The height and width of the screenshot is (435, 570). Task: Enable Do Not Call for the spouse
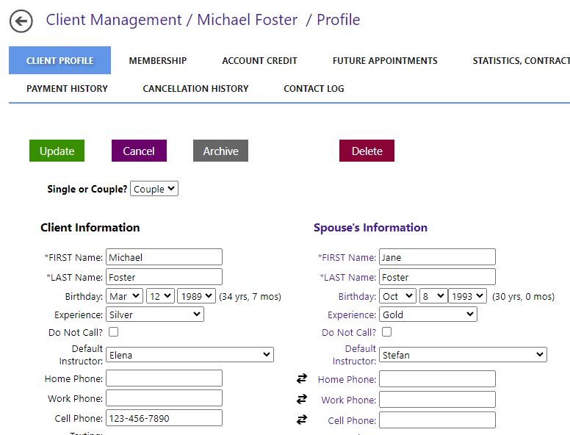(387, 332)
